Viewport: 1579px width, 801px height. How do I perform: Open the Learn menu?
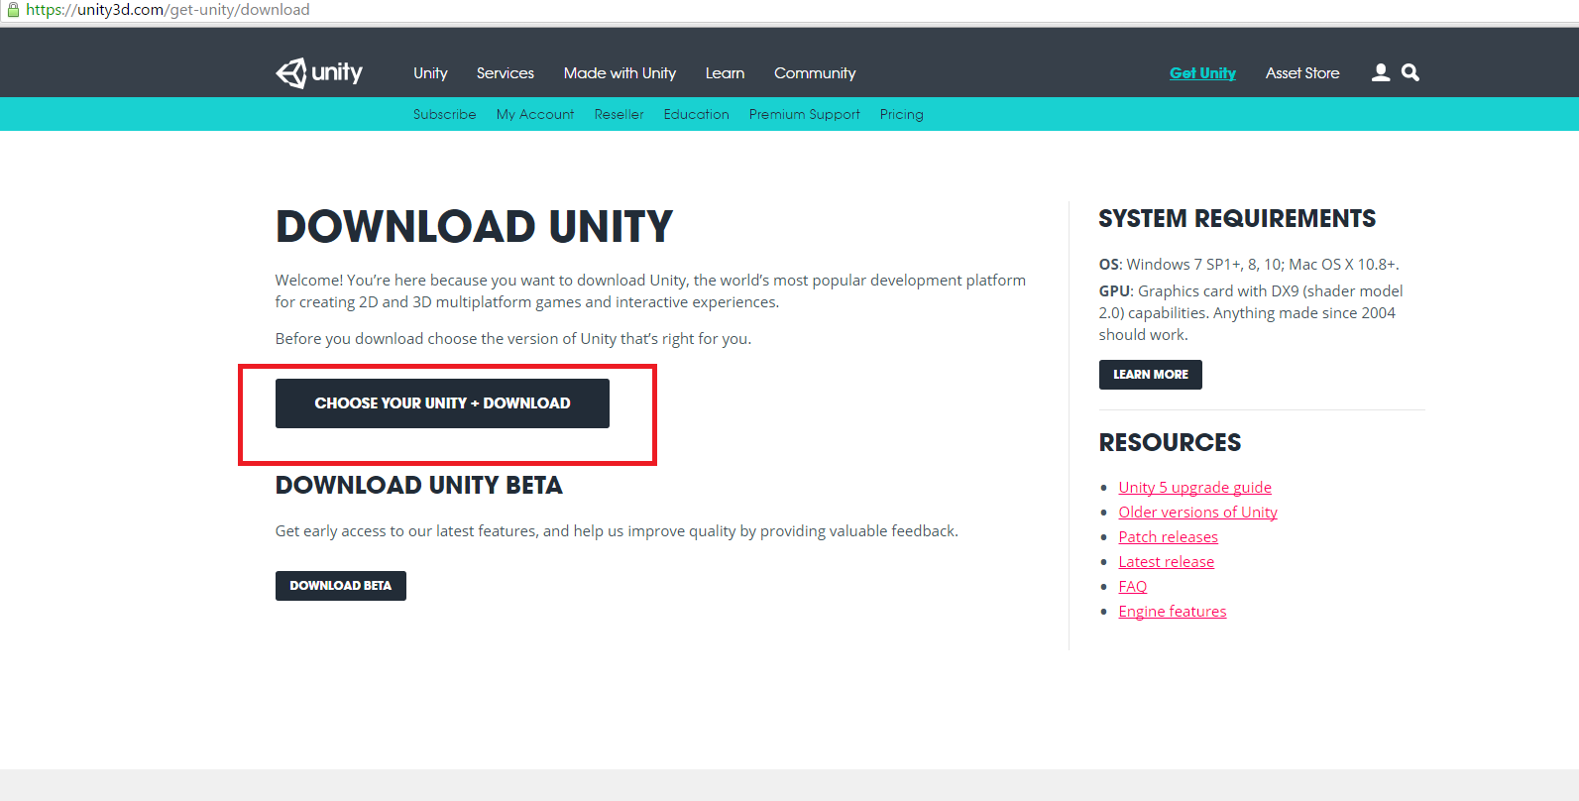725,73
